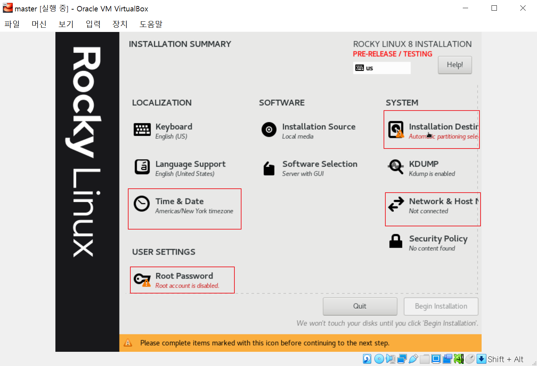Click the hard disk activity status icon
Viewport: 537px width, 366px height.
point(367,359)
